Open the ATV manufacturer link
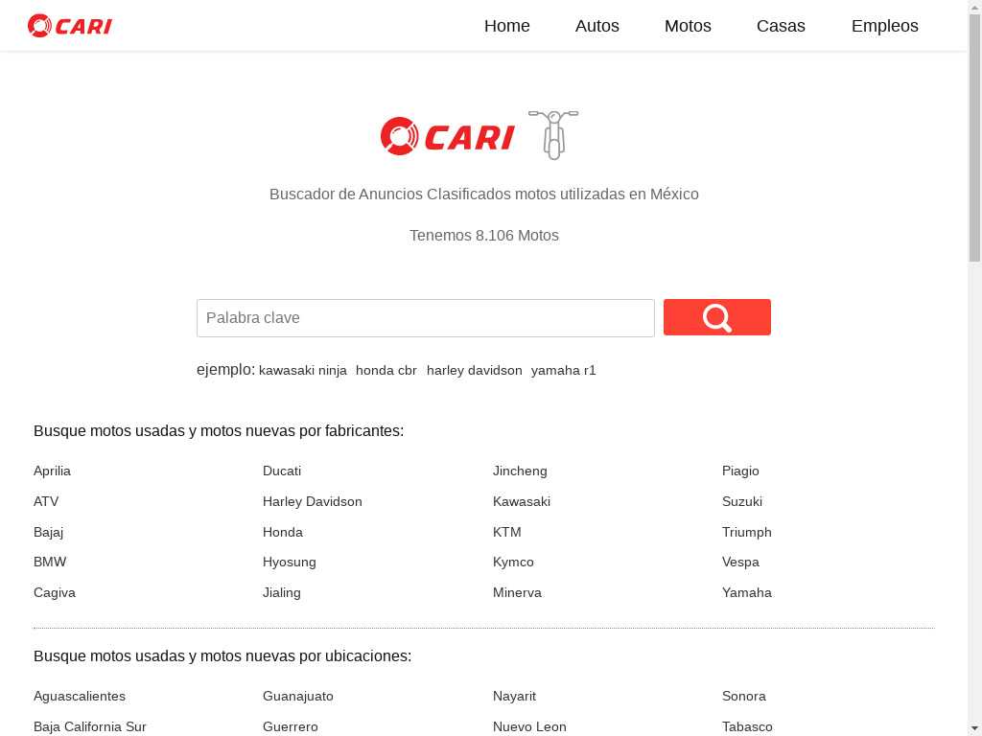Viewport: 982px width, 736px height. coord(46,501)
